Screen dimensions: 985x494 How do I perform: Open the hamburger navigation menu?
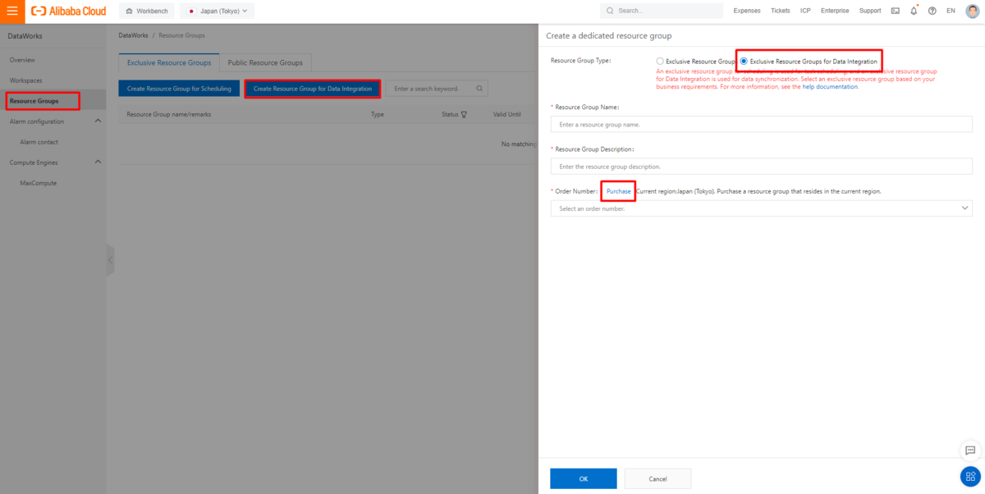point(11,11)
